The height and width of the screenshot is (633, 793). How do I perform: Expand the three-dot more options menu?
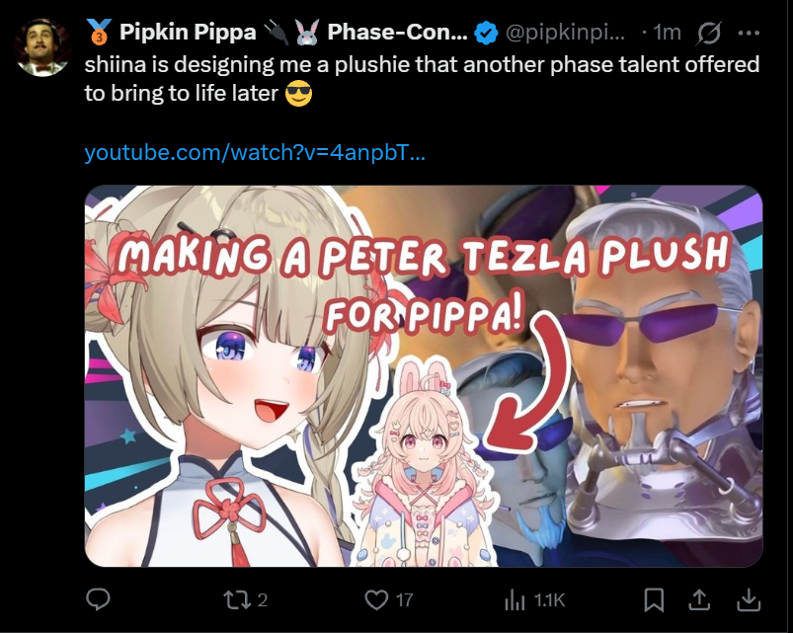(x=749, y=34)
